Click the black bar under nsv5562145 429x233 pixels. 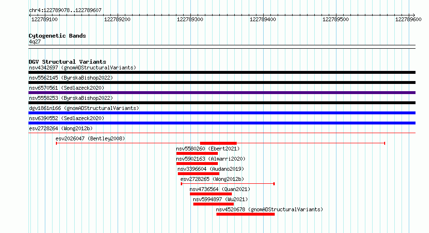(222, 82)
